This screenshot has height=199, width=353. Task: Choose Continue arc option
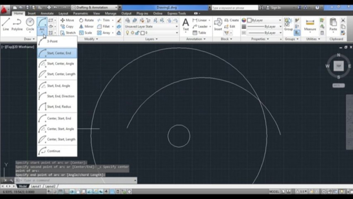pyautogui.click(x=57, y=151)
